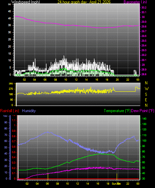Viewport: 155px width, 188px height.
Task: Click the Windspeed (mph) axis title
Action: pos(26,2)
